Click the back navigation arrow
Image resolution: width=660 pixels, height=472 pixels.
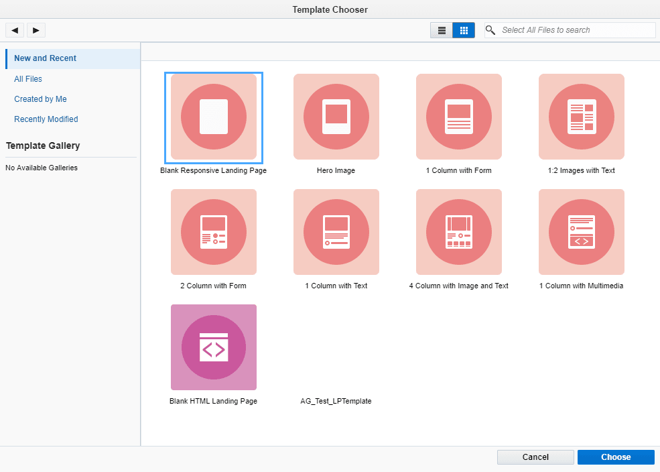pos(14,29)
